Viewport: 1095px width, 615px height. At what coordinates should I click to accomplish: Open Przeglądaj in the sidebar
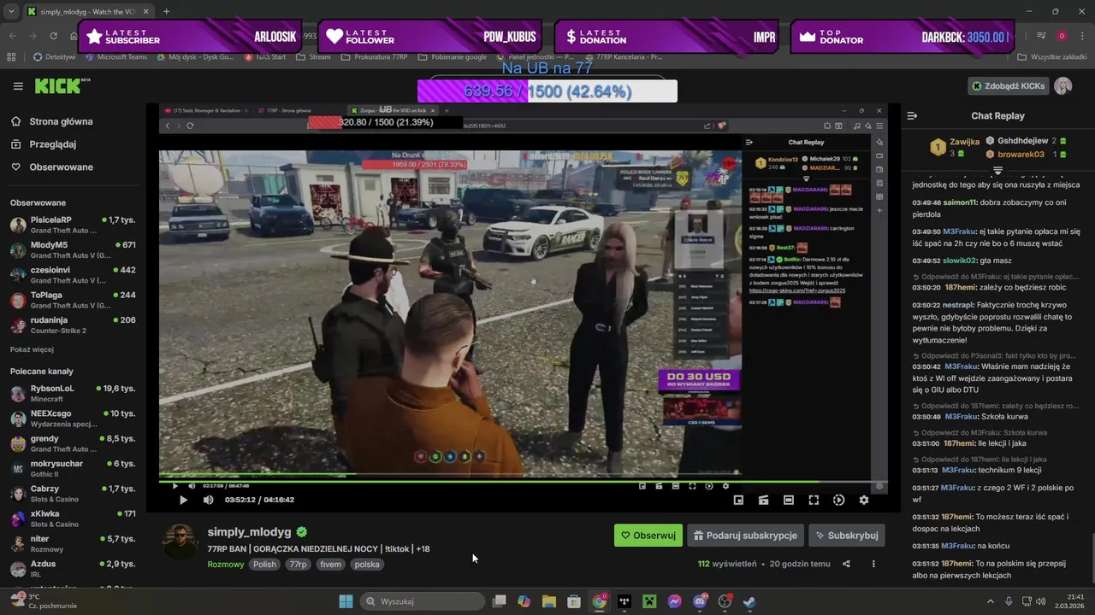coord(53,144)
